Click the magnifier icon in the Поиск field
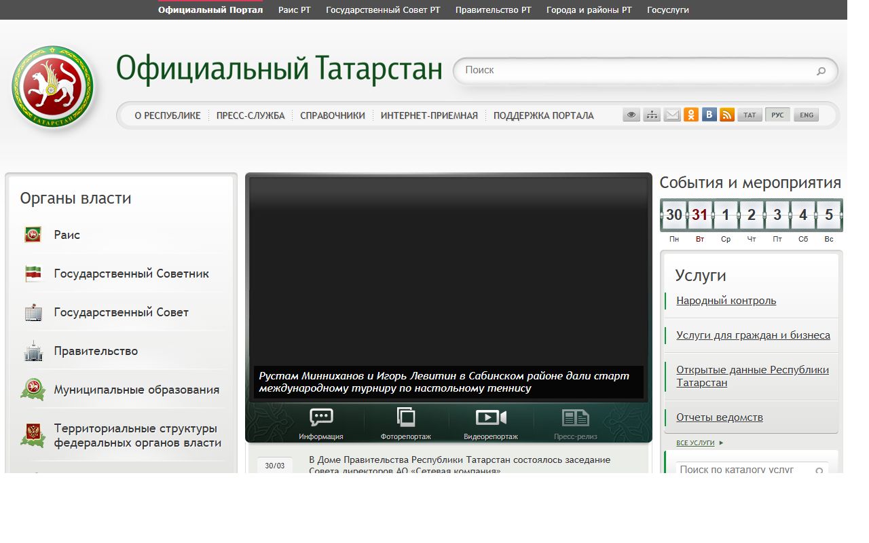This screenshot has width=869, height=543. pos(821,71)
